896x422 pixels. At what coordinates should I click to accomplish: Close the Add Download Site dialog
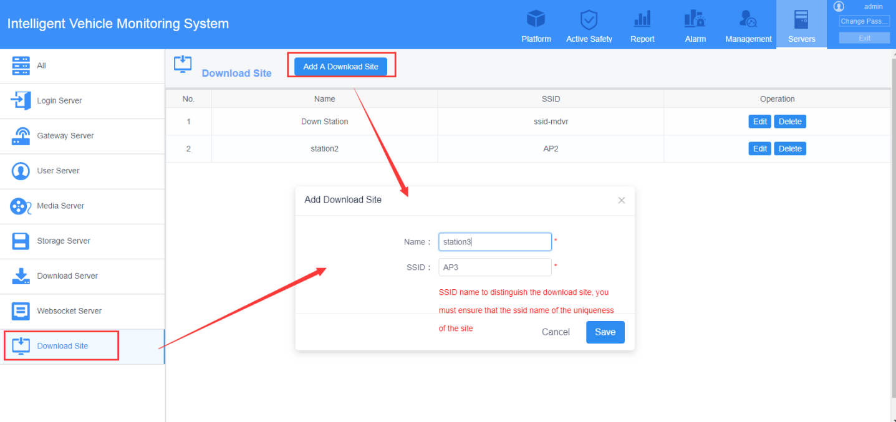[x=621, y=200]
